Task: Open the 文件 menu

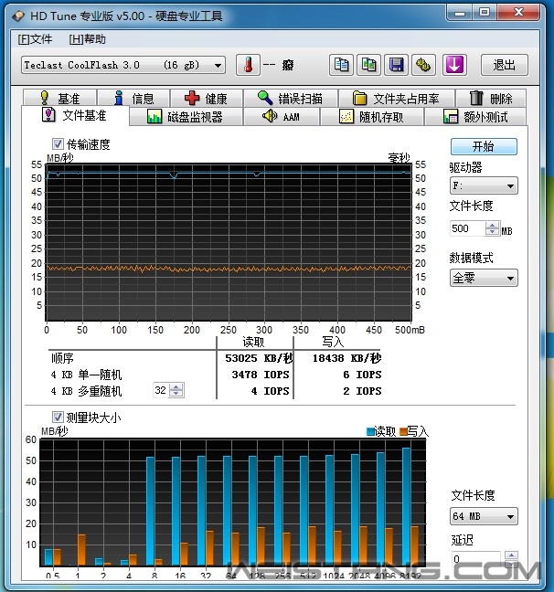Action: 35,39
